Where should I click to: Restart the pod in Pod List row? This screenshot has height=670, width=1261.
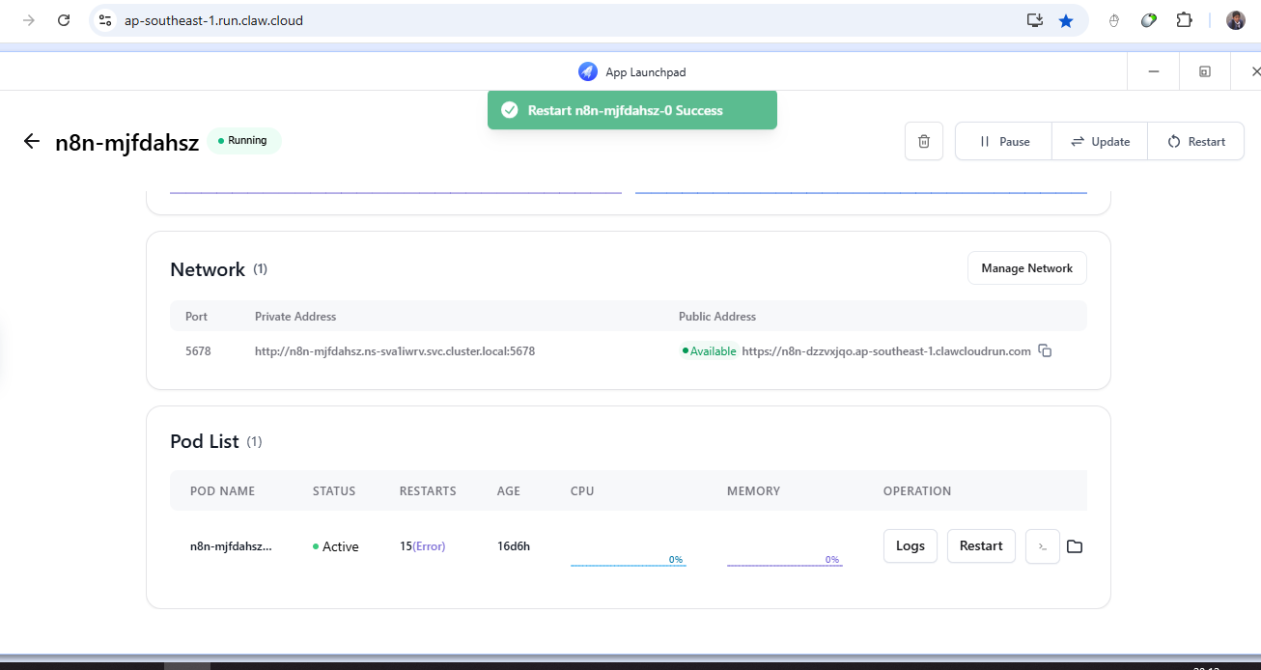click(981, 545)
